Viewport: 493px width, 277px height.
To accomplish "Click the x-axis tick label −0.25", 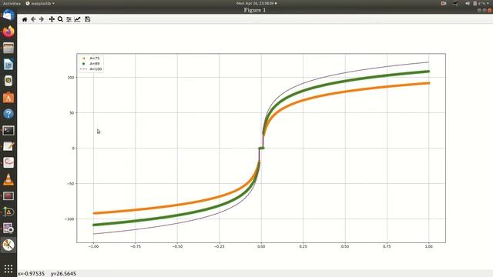I will point(219,246).
